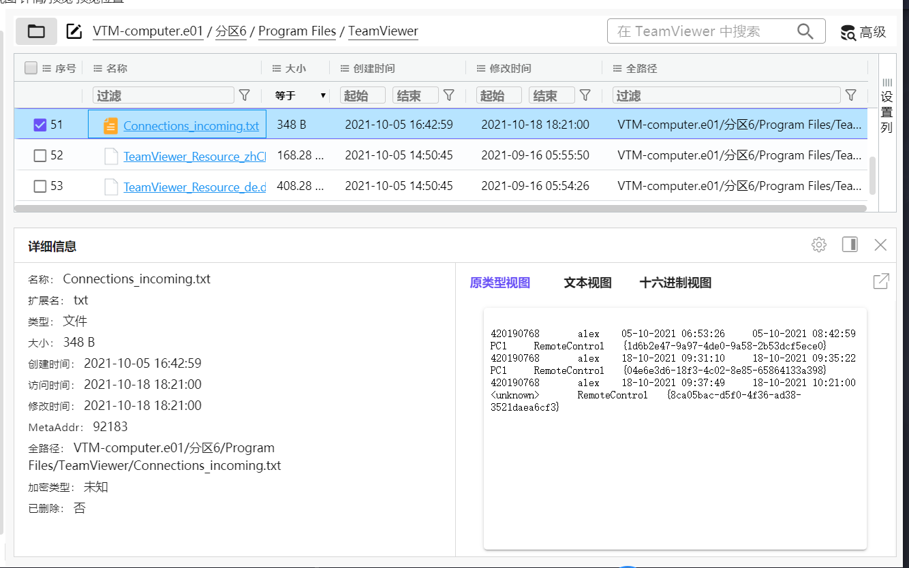
Task: Click the search magnifier icon
Action: coord(805,31)
